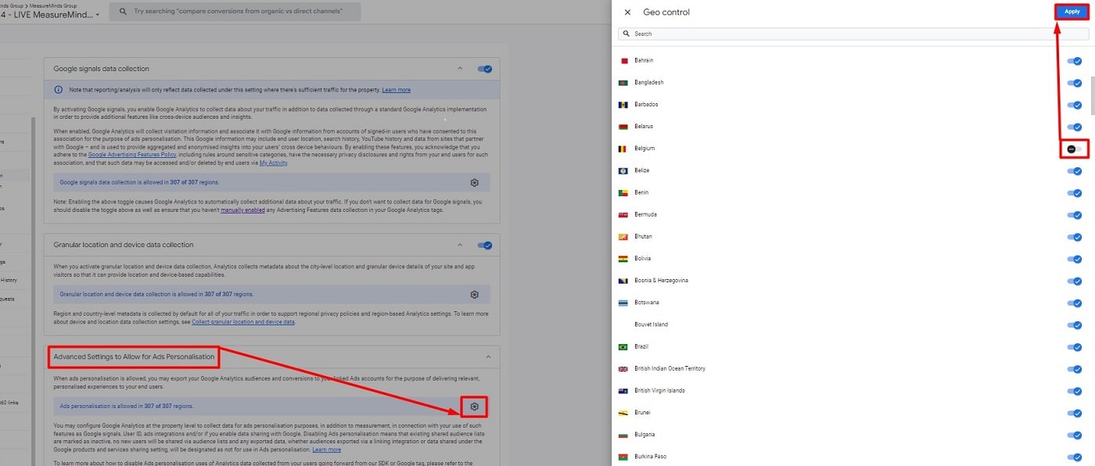Turn off Google signals data collection
Screen dimensions: 1095x466
pyautogui.click(x=485, y=69)
